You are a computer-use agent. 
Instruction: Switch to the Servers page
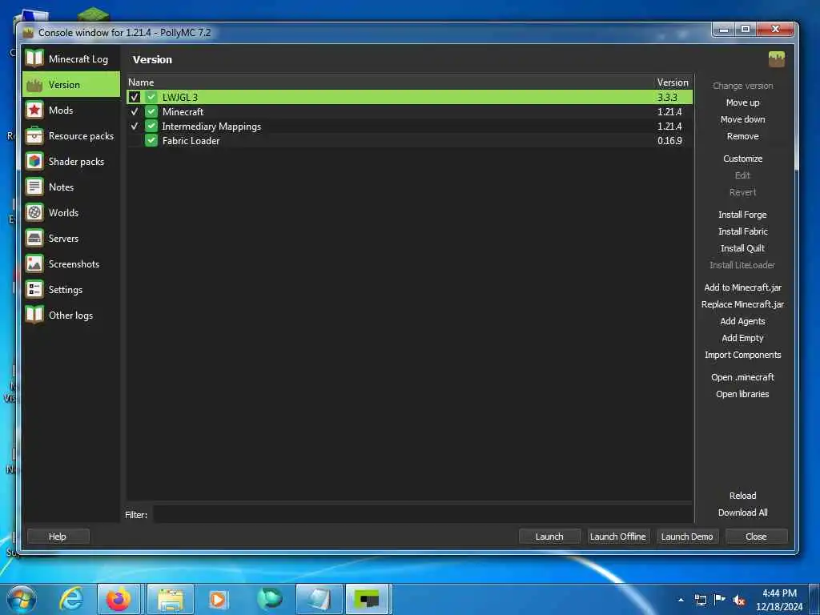(71, 238)
